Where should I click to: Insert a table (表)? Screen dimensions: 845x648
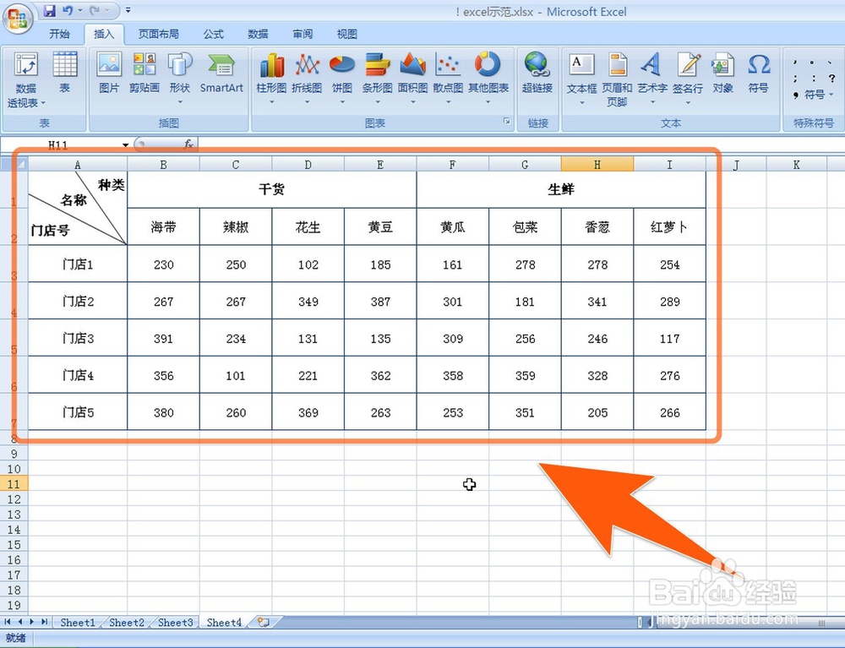point(65,73)
